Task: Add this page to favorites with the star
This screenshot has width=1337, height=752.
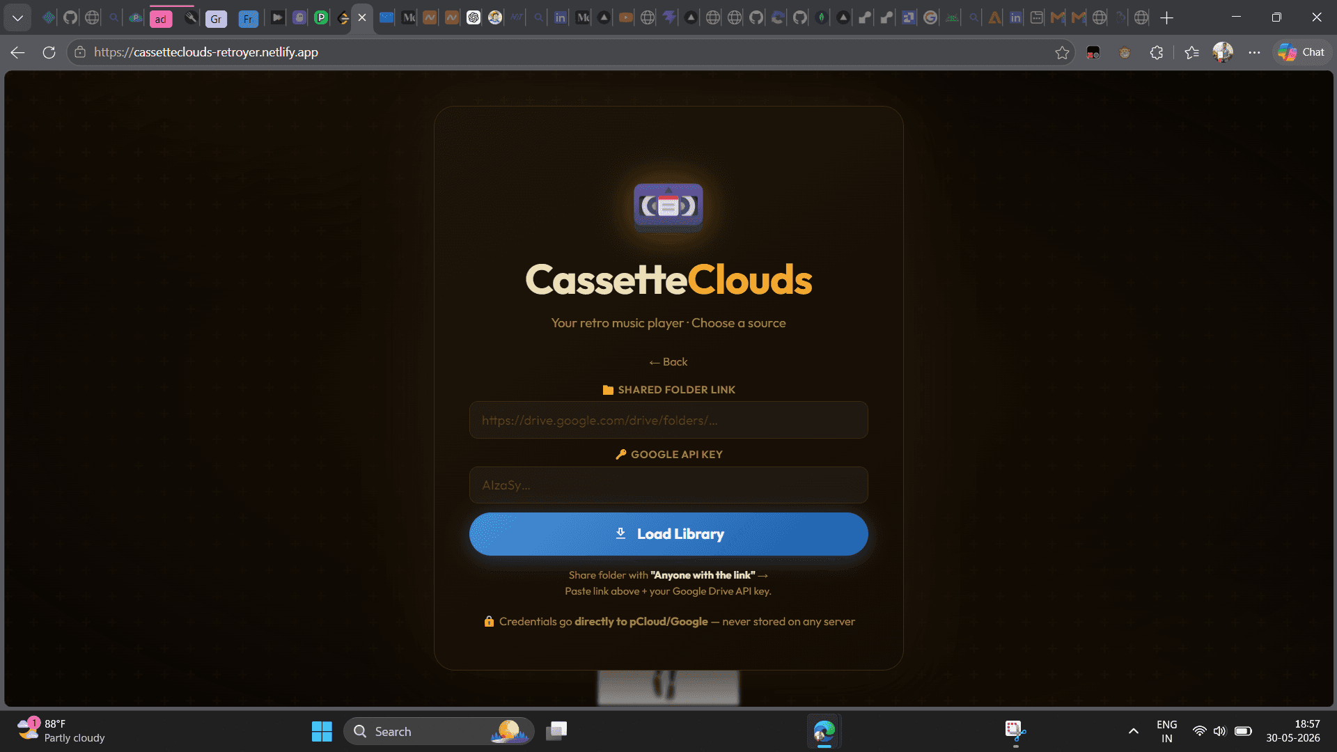Action: click(1062, 52)
